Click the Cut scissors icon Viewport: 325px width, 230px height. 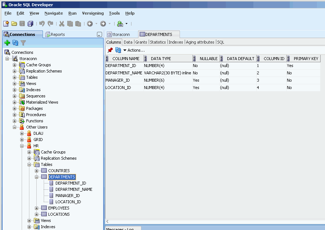coord(62,24)
